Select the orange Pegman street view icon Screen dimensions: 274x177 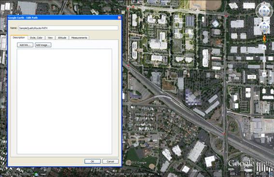[x=264, y=39]
